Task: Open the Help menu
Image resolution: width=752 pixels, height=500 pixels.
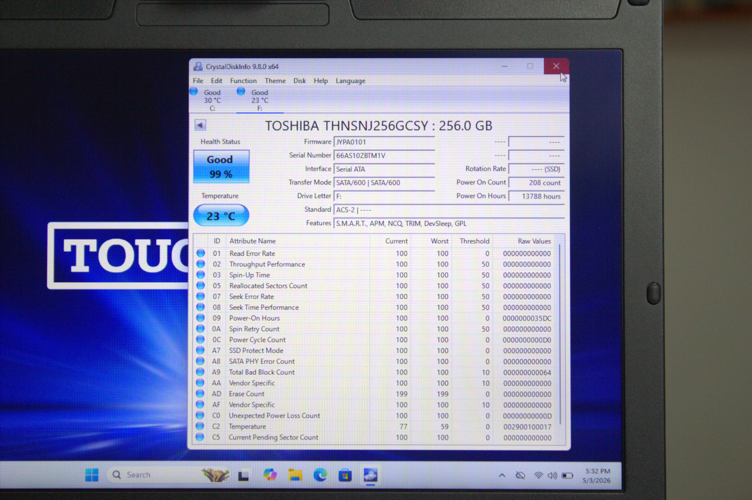Action: 321,81
